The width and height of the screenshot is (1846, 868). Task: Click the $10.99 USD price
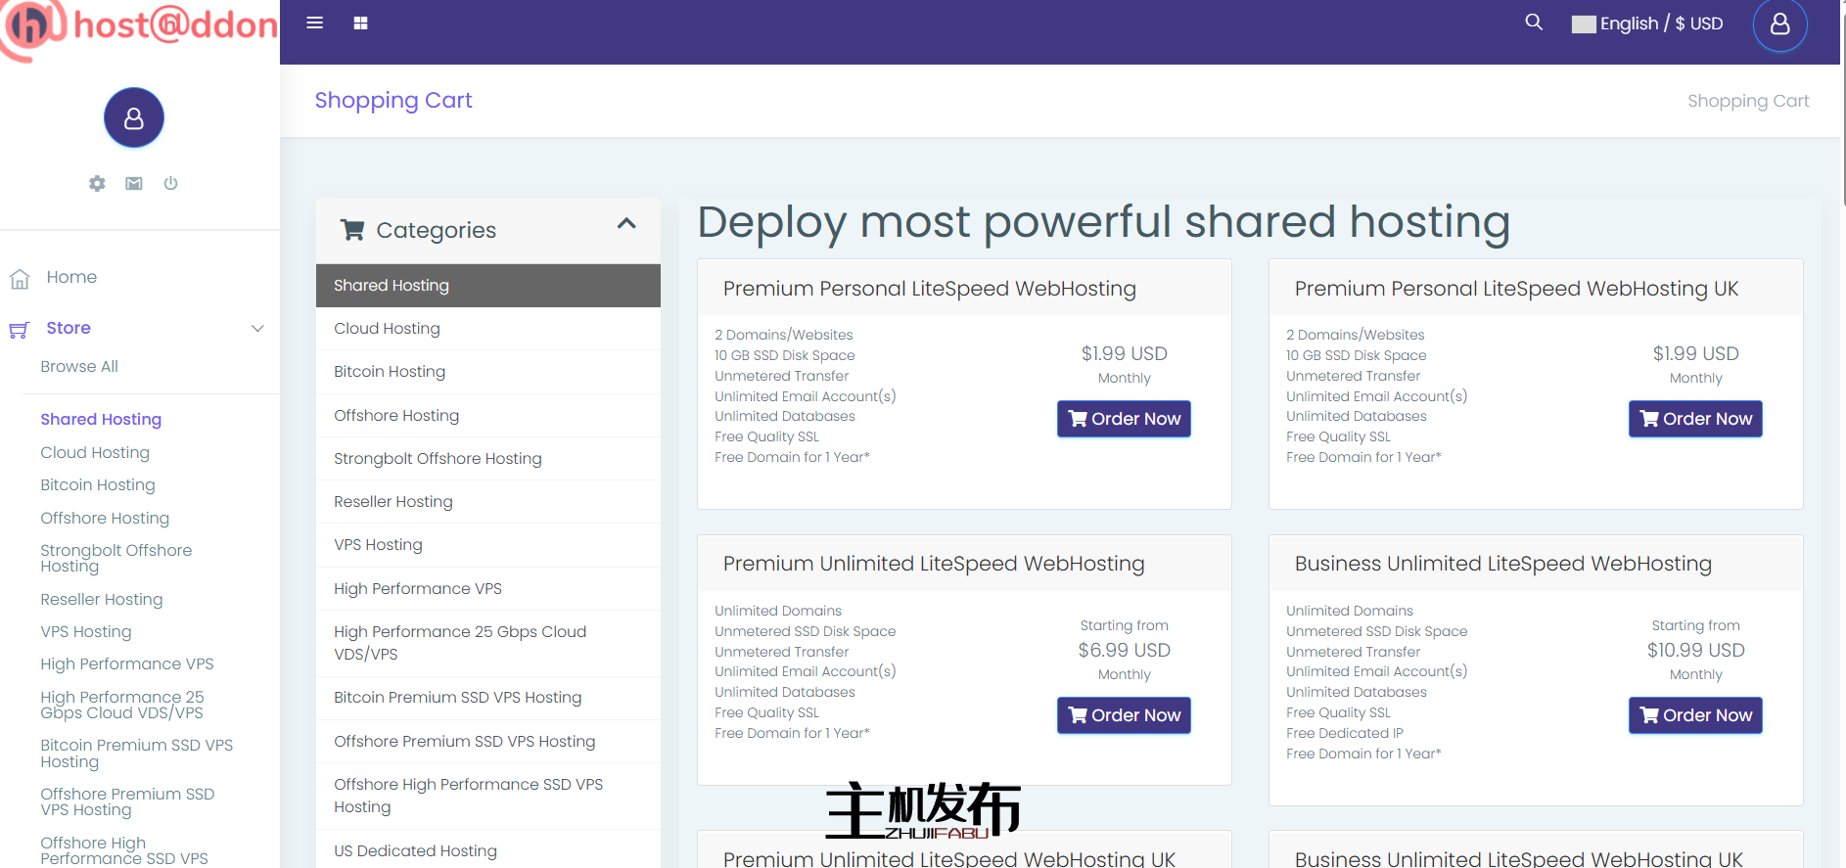point(1695,650)
